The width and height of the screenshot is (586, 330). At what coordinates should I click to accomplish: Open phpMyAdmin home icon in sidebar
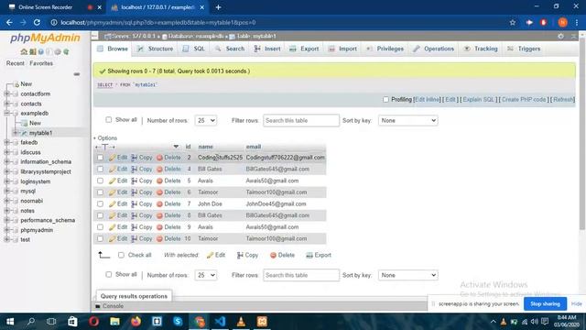tap(24, 51)
